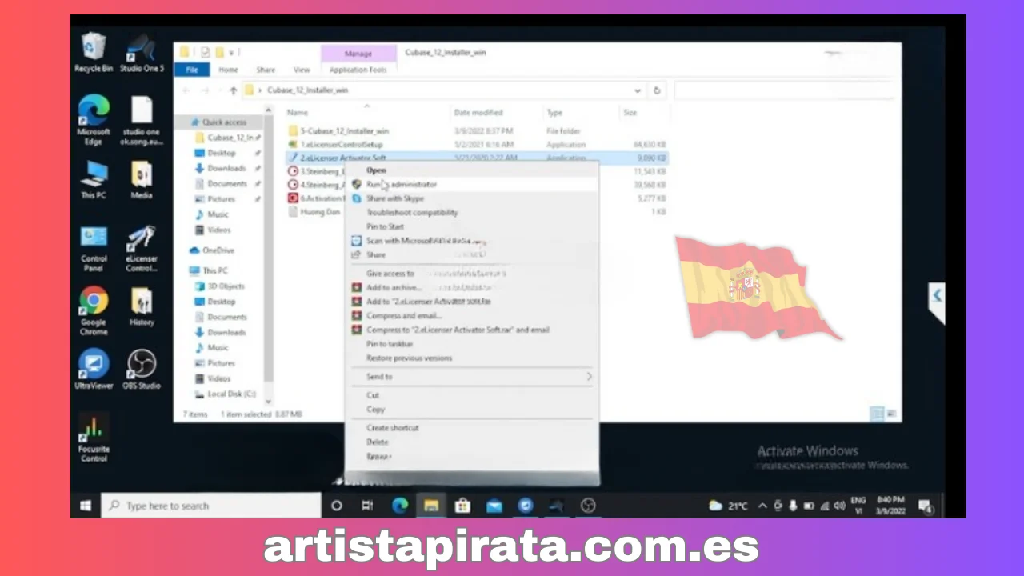Screen dimensions: 1024x576
Task: Choose Open in the context menu
Action: click(472, 170)
